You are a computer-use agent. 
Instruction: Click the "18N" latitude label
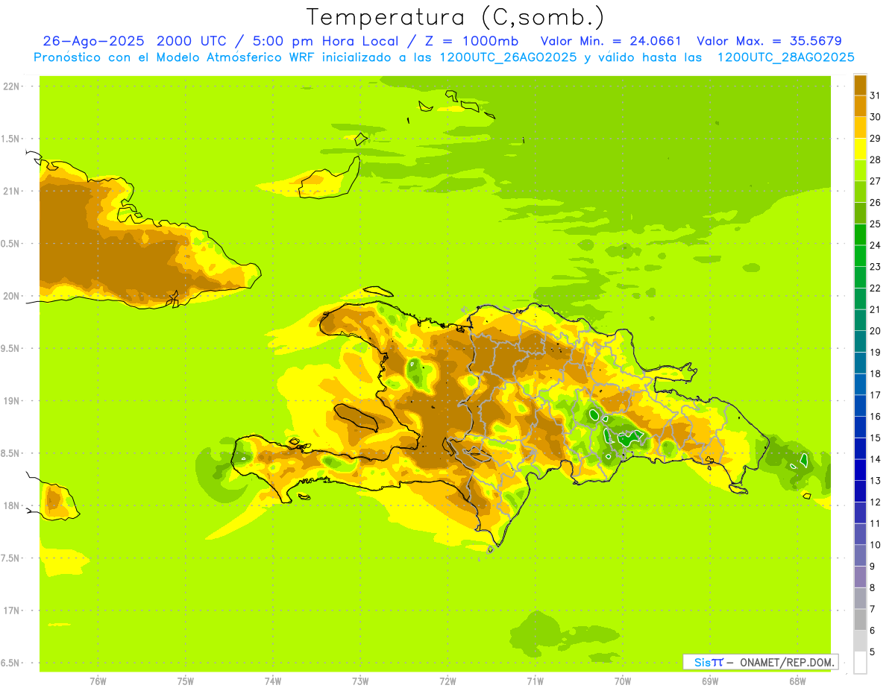pos(13,505)
